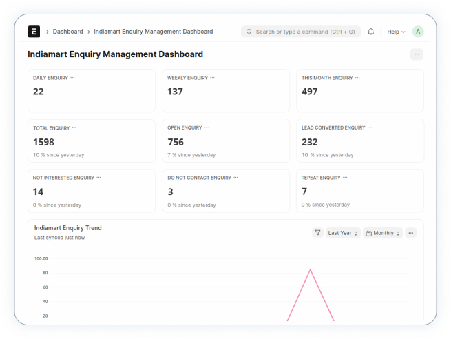Click the search magnifier icon
This screenshot has height=339, width=451.
pos(249,32)
